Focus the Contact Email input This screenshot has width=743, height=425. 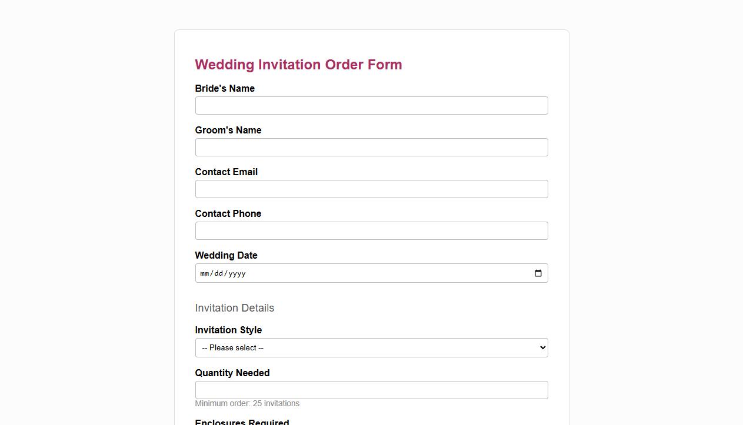click(x=371, y=189)
